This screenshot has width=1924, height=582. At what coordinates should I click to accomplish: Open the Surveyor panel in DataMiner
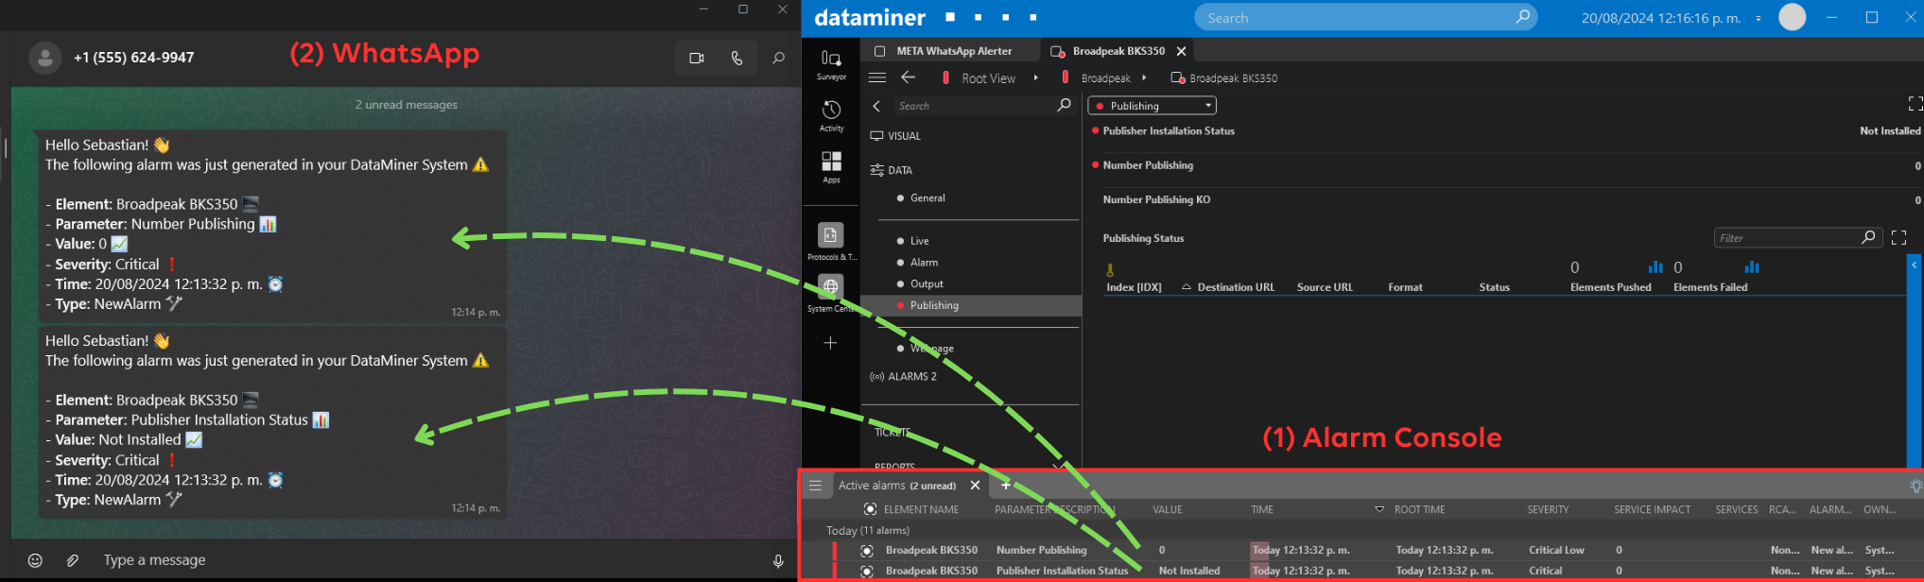(831, 64)
